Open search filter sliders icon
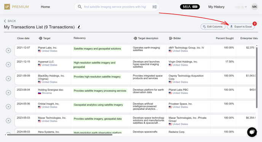The image size is (262, 142). click(155, 7)
